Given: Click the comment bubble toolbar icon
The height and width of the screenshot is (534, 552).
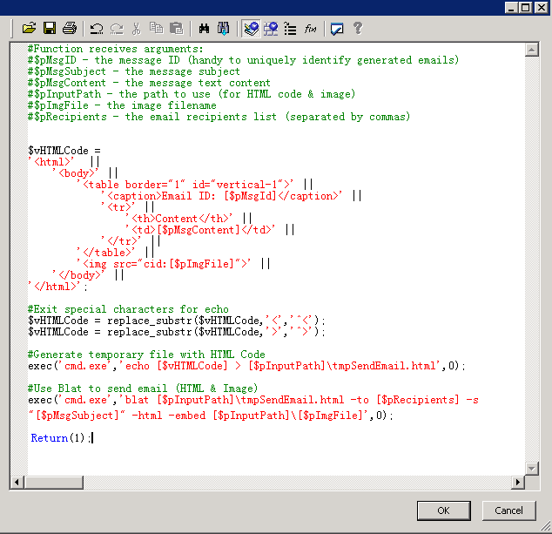Looking at the screenshot, I should pos(337,29).
